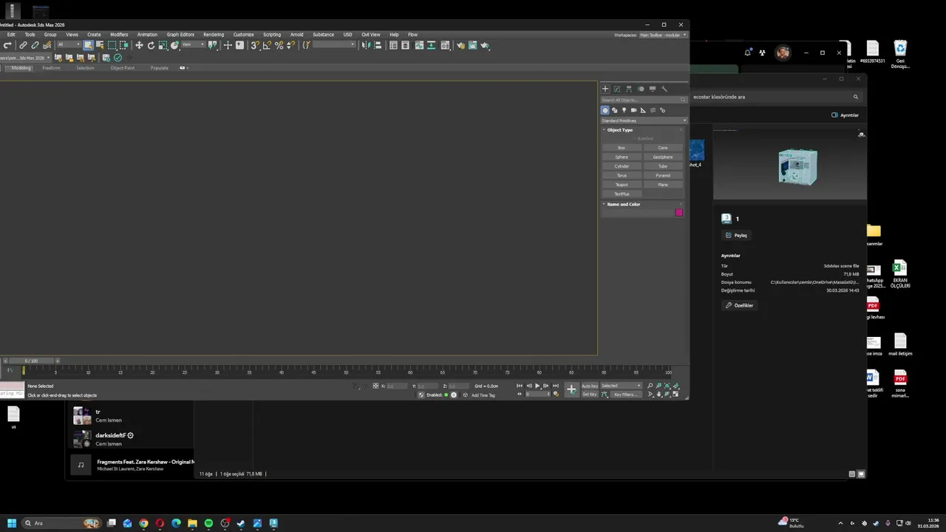This screenshot has width=946, height=532.
Task: Collapse the Name and Color rollout
Action: coord(623,204)
